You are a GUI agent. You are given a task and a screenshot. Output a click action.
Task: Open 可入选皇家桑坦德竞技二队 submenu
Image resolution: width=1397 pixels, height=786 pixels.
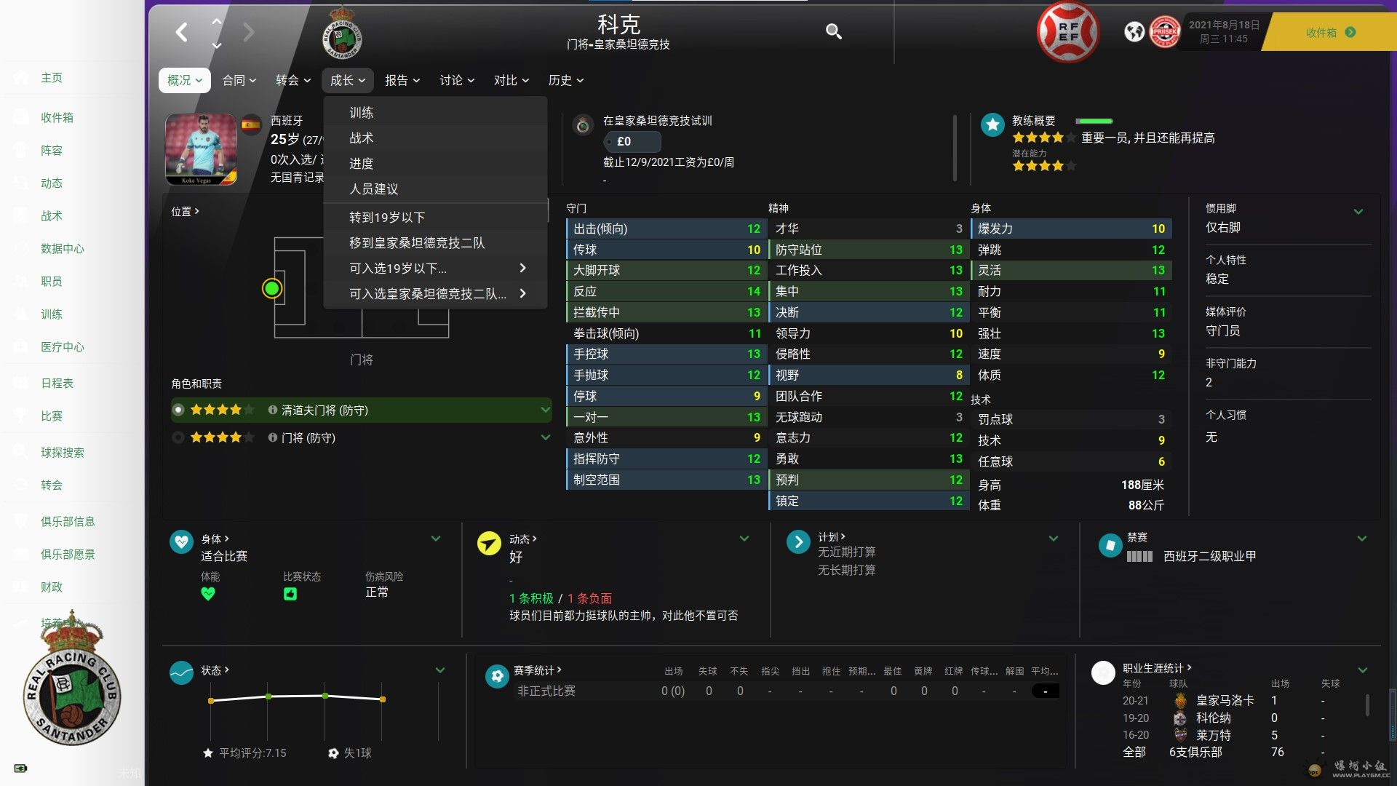[435, 294]
